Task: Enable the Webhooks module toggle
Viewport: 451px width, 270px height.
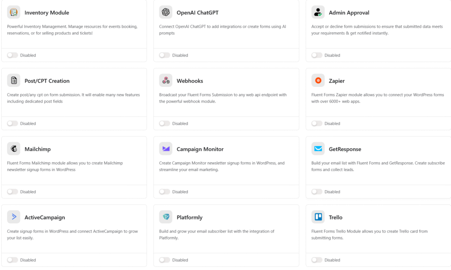Action: click(x=165, y=124)
